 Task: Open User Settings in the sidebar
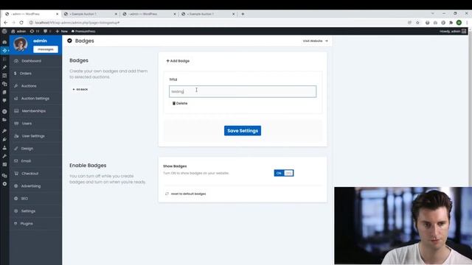pos(35,136)
